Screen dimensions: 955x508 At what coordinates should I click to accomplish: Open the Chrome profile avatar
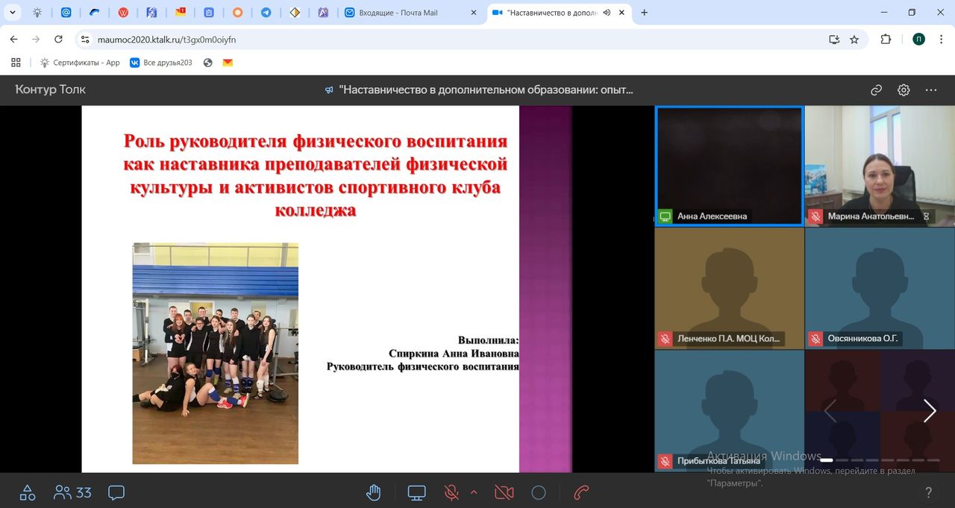point(919,40)
